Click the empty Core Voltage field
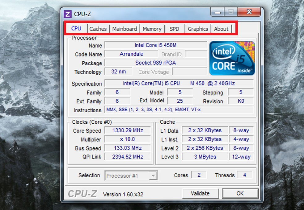Screen dimensions: 304x210 click(190, 72)
